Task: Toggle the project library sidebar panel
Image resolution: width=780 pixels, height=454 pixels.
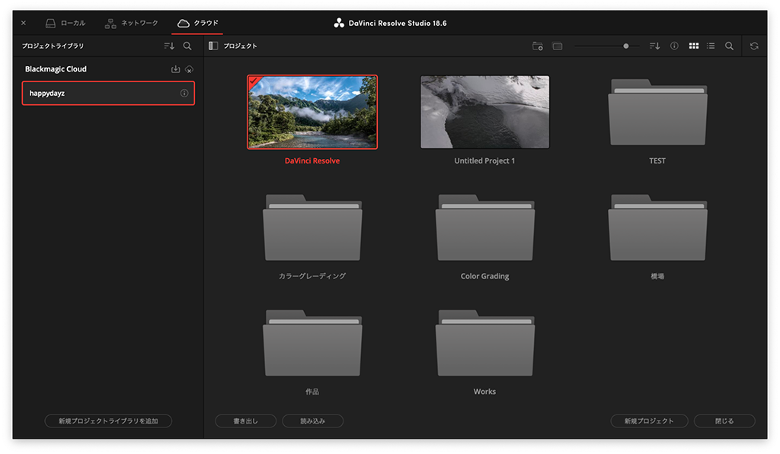Action: [213, 46]
